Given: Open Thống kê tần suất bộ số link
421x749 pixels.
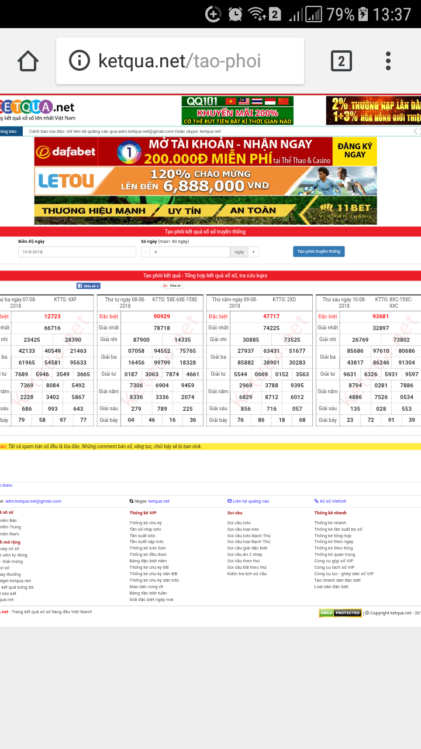Looking at the screenshot, I should coord(338,529).
